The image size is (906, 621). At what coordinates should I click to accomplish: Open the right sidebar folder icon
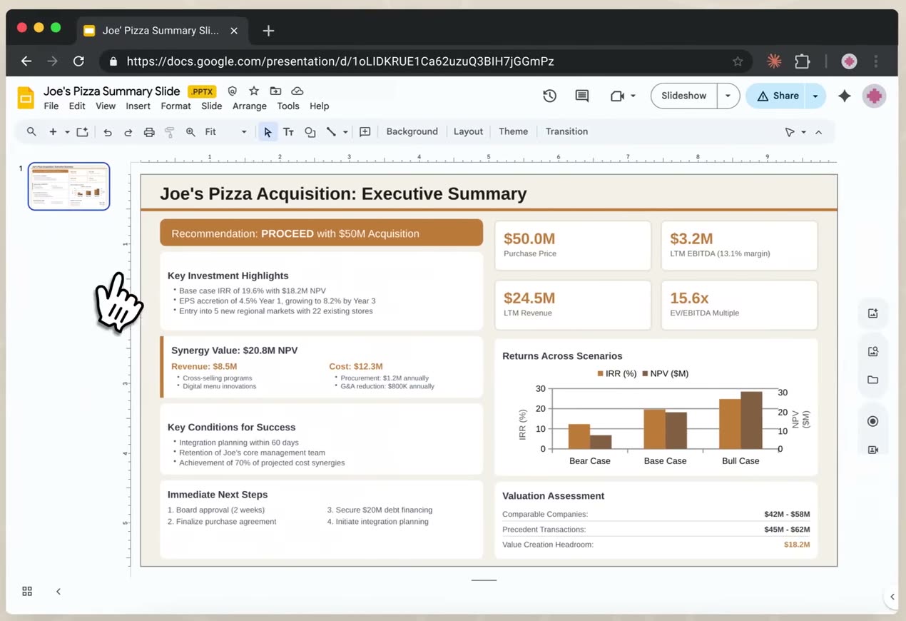pyautogui.click(x=872, y=380)
